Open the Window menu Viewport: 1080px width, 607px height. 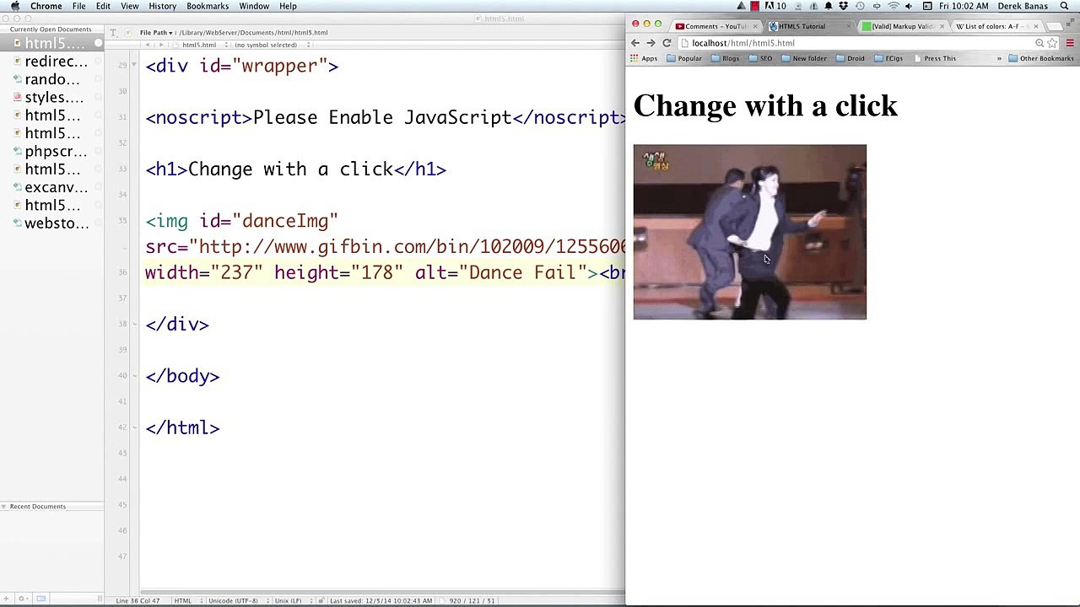(254, 6)
